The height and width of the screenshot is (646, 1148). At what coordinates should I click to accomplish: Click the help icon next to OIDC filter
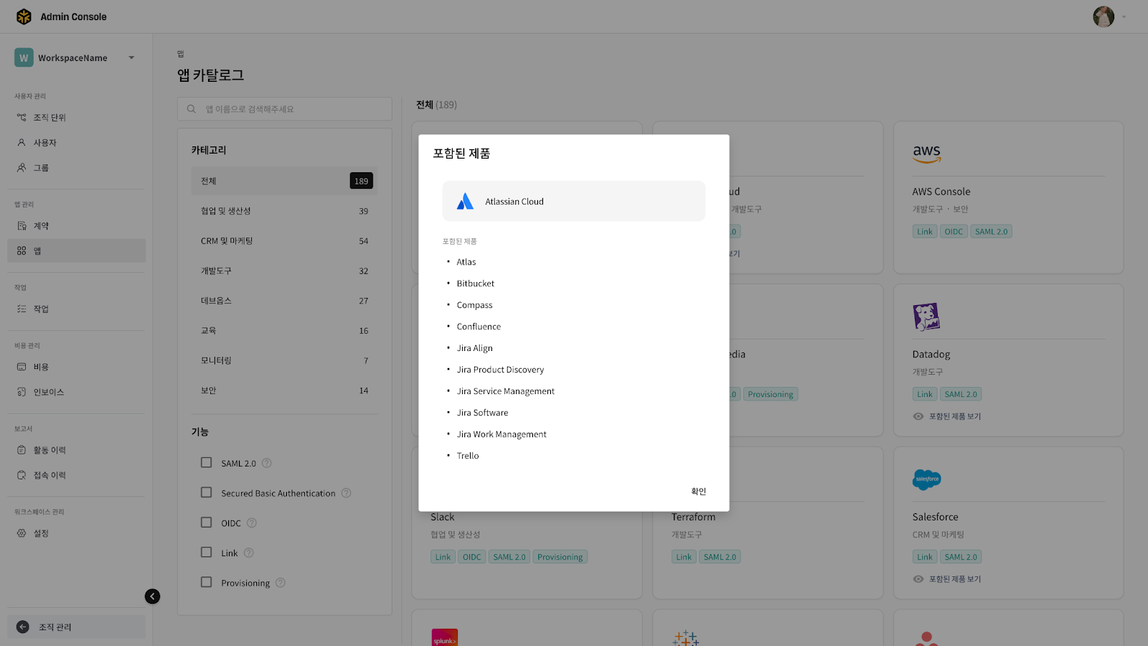[252, 523]
